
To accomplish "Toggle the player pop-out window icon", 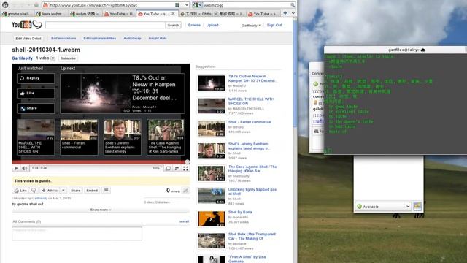I will pos(168,169).
